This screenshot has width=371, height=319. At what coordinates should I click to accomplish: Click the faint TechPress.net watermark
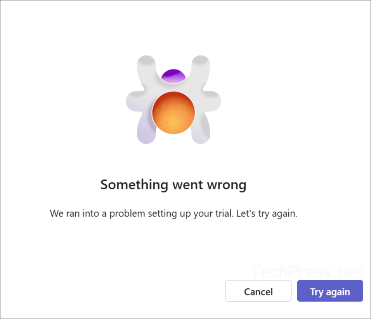tap(307, 271)
